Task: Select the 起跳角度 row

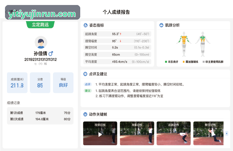Action: click(x=117, y=34)
